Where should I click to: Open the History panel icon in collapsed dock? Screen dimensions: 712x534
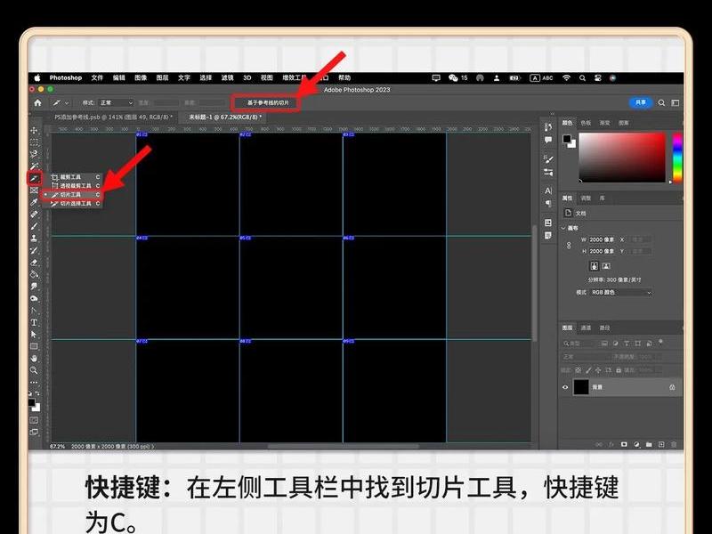548,127
